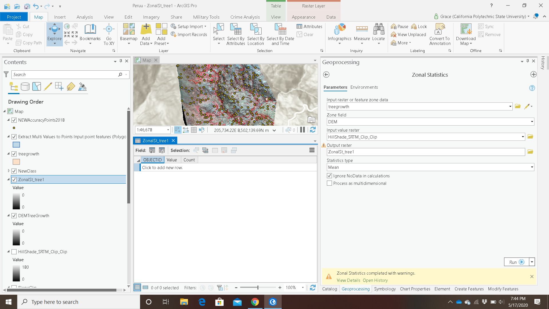Expand the NewClass layer

(9, 171)
